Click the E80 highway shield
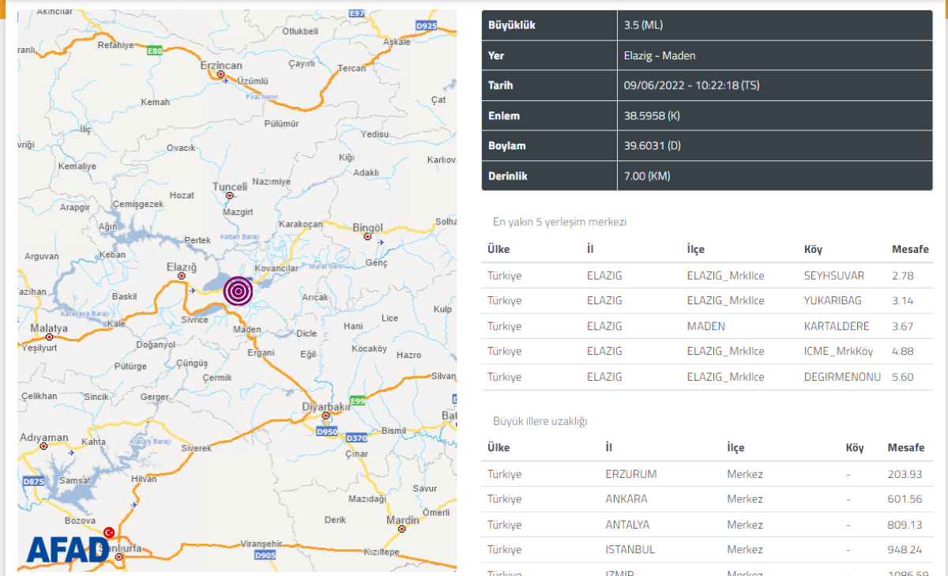The image size is (948, 576). coord(154,51)
